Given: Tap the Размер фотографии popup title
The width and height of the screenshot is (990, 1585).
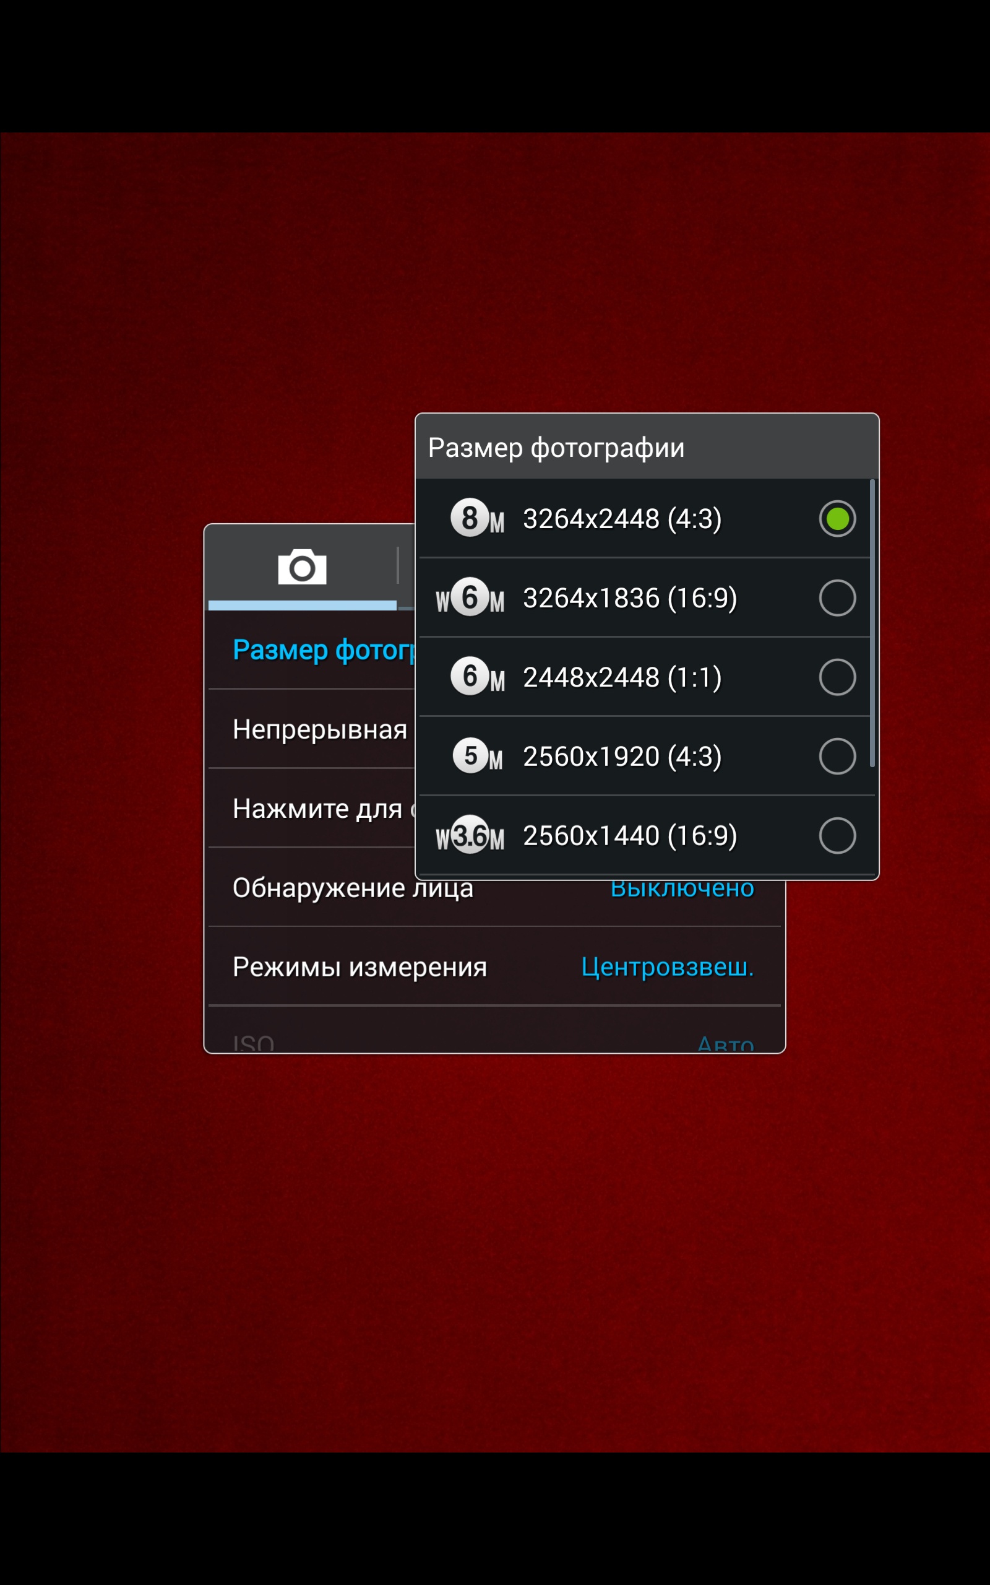Looking at the screenshot, I should point(556,448).
